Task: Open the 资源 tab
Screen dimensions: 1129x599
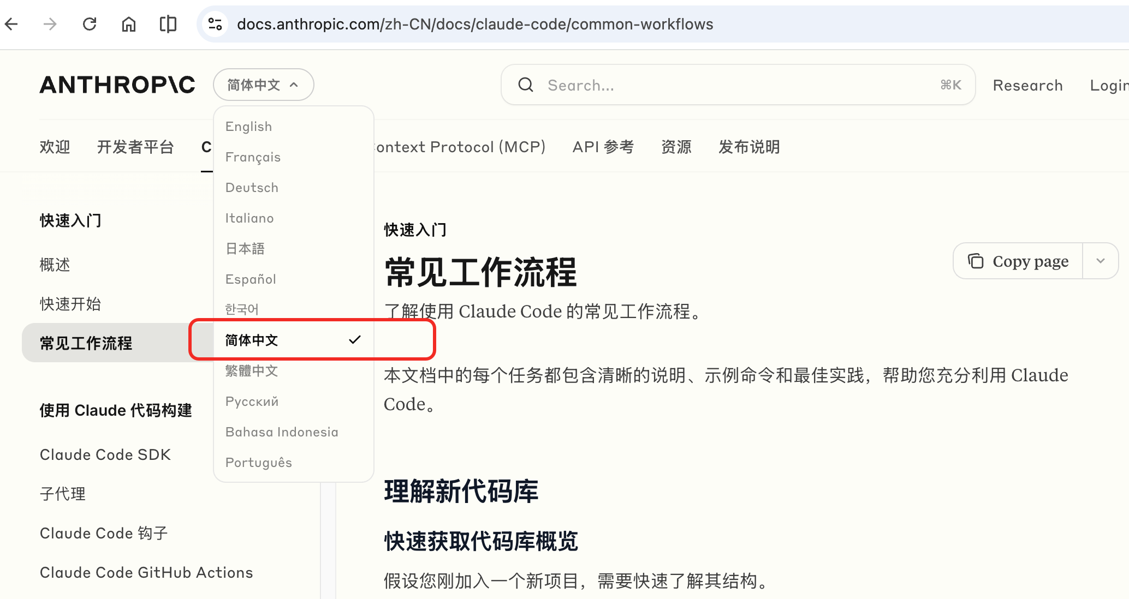Action: (x=676, y=147)
